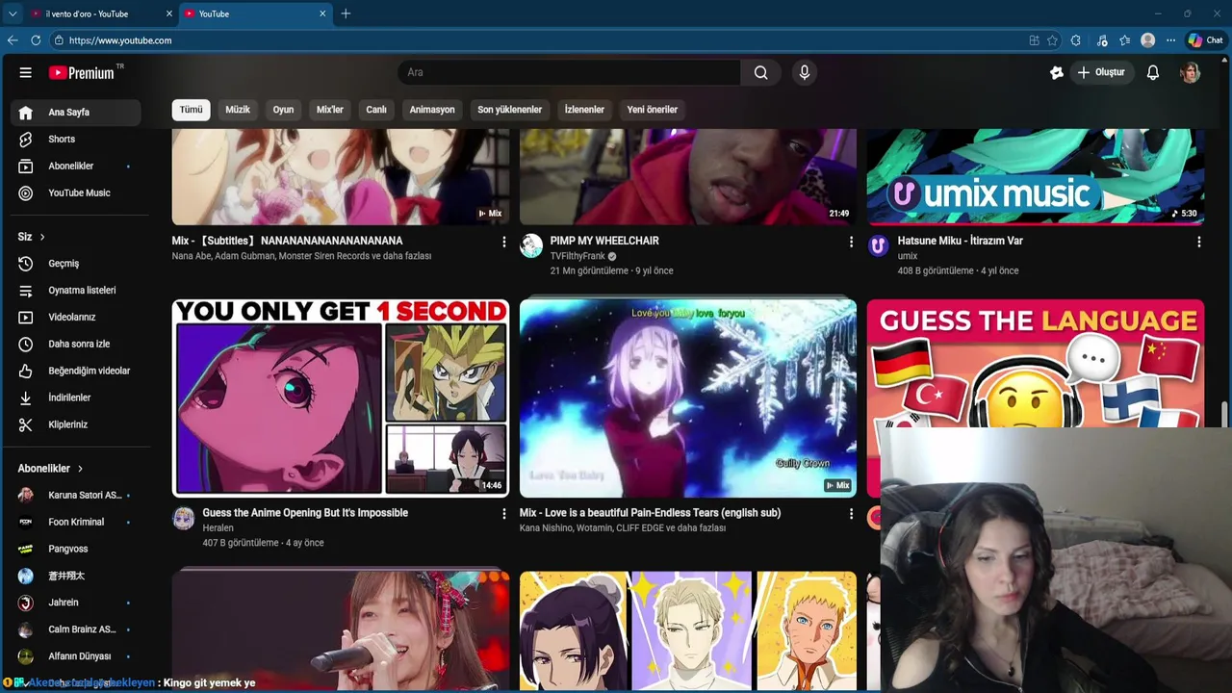1232x693 pixels.
Task: Open Pangvoss channel
Action: (76, 550)
